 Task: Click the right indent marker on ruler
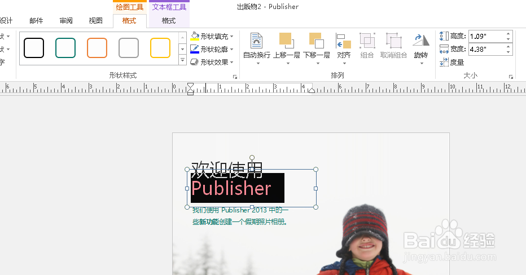coord(312,90)
